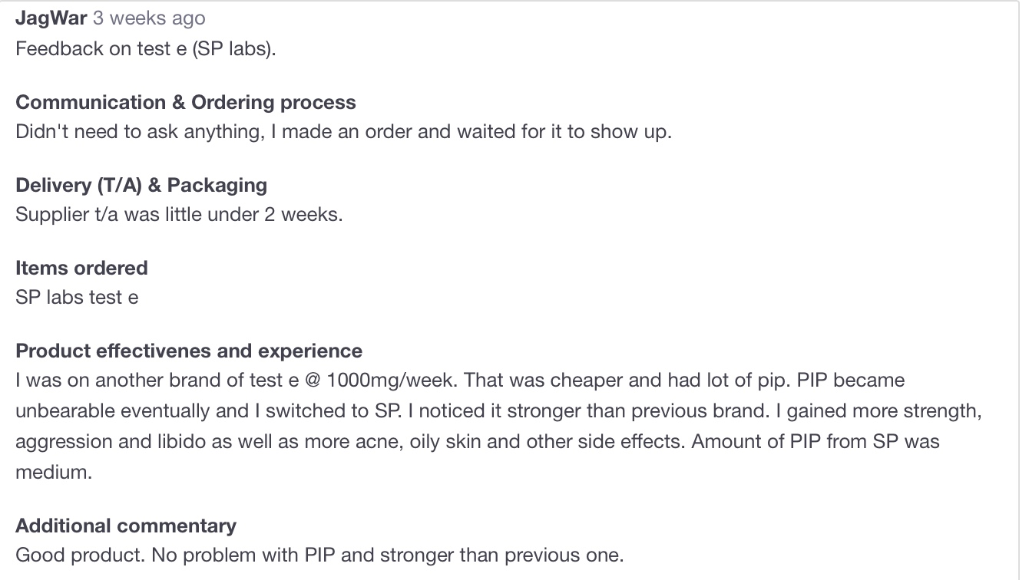Click the "3 weeks ago" timestamp
Viewport: 1029px width, 580px height.
[149, 18]
